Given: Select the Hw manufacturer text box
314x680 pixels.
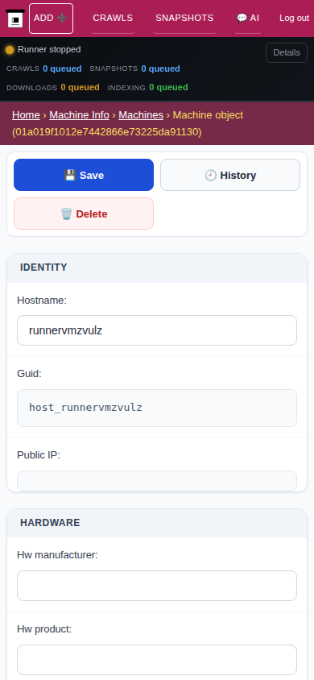Looking at the screenshot, I should click(x=157, y=586).
